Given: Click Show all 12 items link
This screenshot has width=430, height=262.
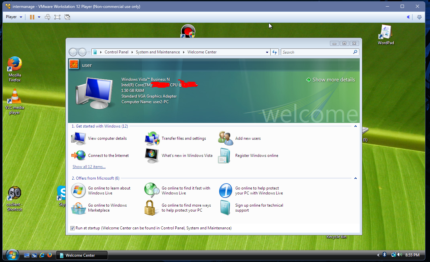Looking at the screenshot, I should (x=89, y=167).
